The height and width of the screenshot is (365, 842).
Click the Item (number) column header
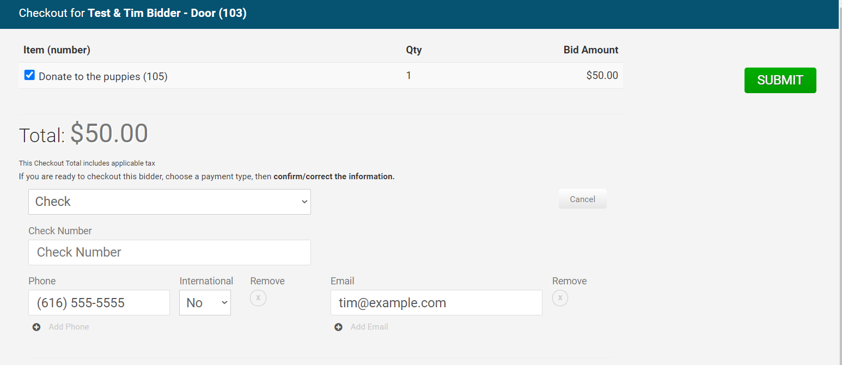point(57,50)
